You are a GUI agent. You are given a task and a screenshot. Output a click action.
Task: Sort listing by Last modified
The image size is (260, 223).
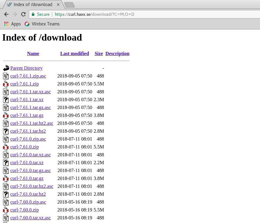click(74, 53)
